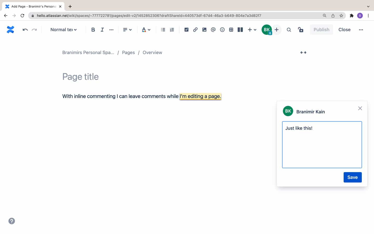Open the text alignment dropdown

(127, 30)
